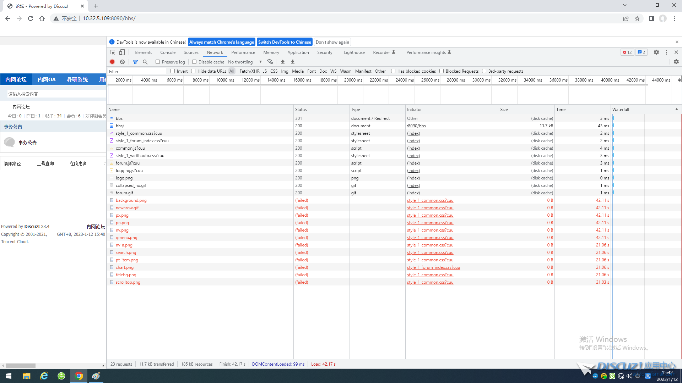Check the Disable cache checkbox

(x=194, y=62)
